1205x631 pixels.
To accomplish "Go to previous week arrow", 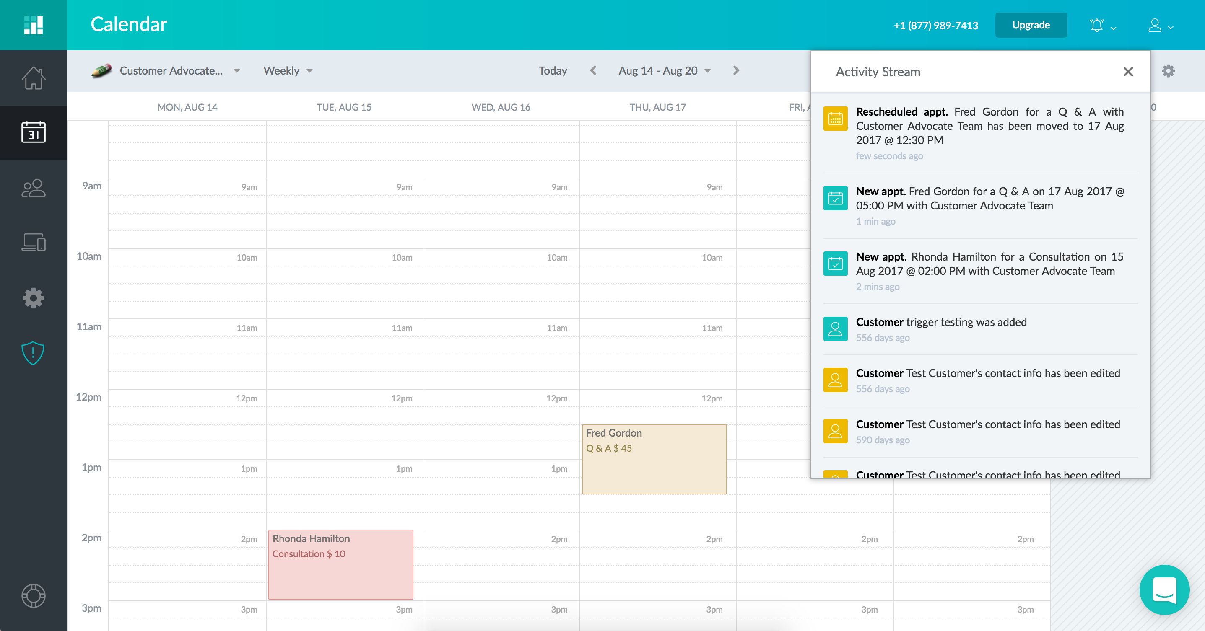I will click(x=593, y=70).
